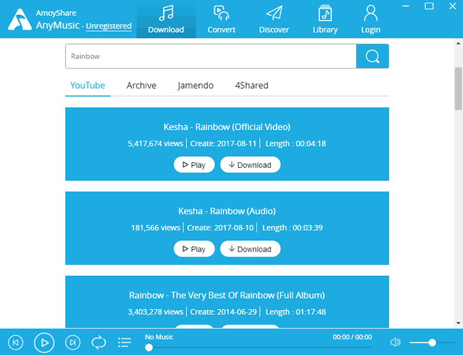Close the AnyMusic window
463x355 pixels.
453,6
